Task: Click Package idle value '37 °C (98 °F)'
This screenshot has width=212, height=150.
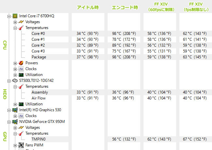Action: click(x=87, y=57)
